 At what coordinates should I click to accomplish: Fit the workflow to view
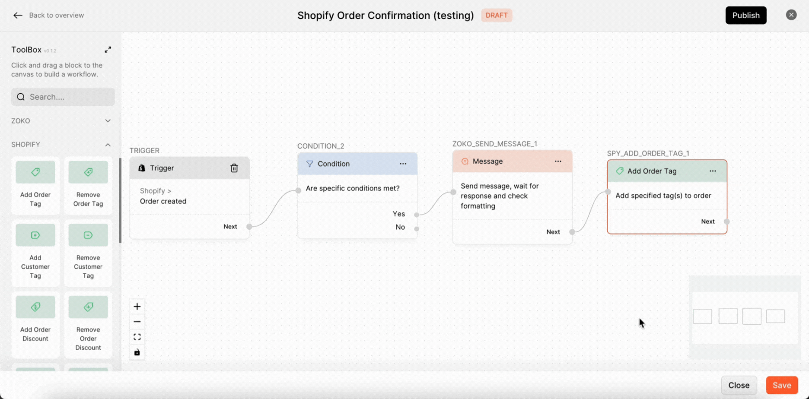(137, 337)
